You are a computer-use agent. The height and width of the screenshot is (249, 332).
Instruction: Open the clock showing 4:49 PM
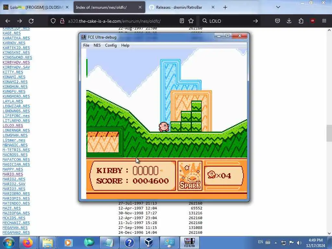tap(315, 243)
